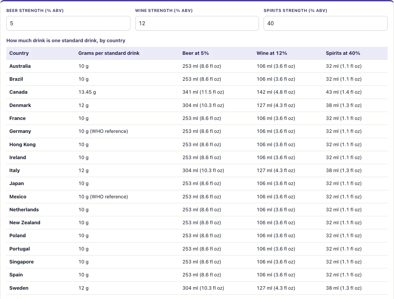Click the Spirits Strength input field
394x299 pixels.
pos(325,23)
